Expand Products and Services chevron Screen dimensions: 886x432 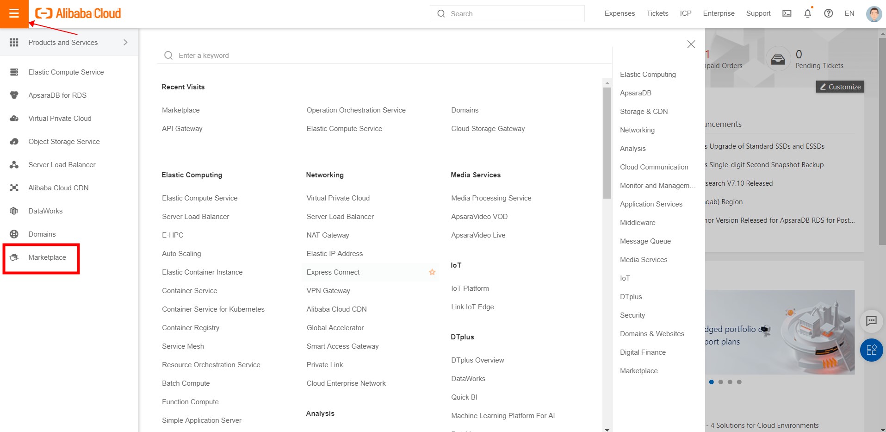[125, 43]
